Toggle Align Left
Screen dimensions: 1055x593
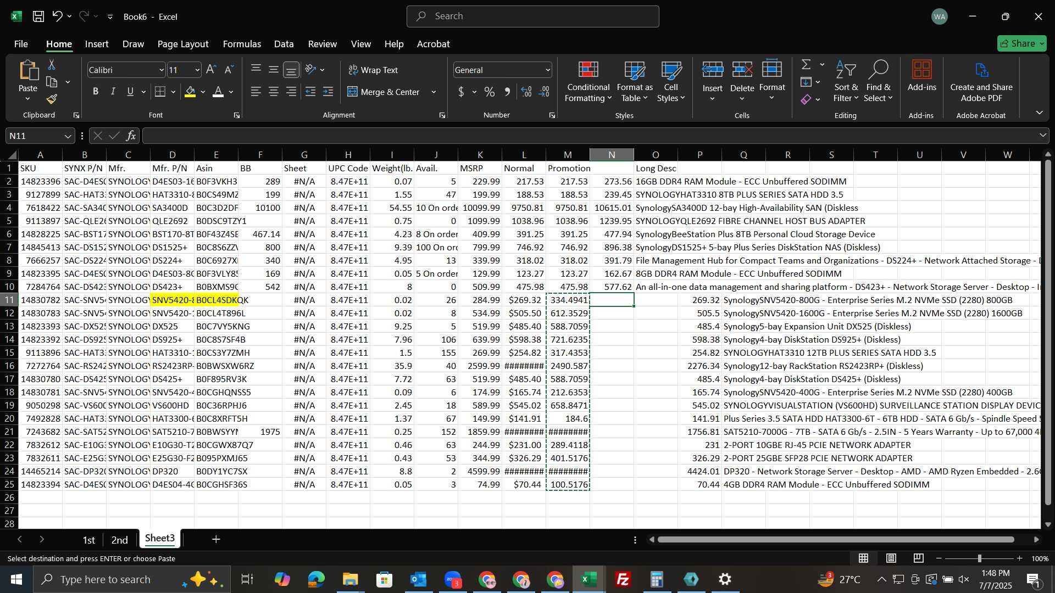point(256,92)
